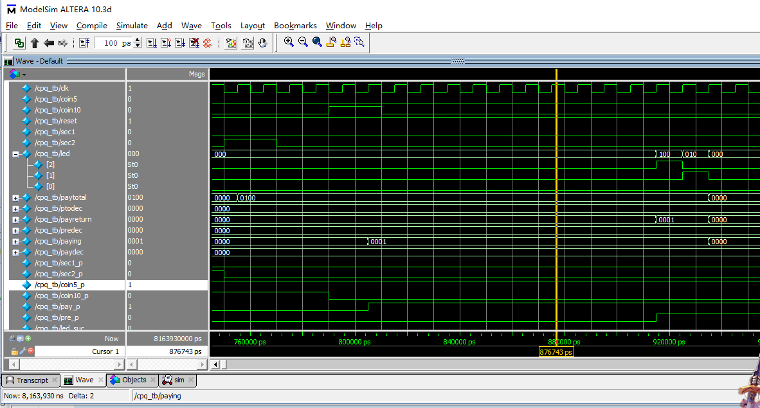Select the /cpq_tb/coin10_p signal

point(62,296)
